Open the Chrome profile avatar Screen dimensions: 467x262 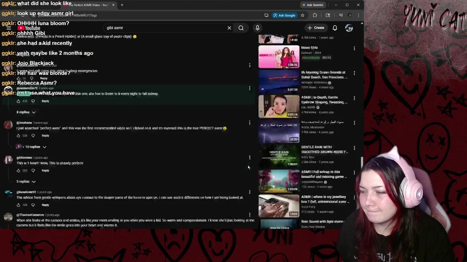350,15
